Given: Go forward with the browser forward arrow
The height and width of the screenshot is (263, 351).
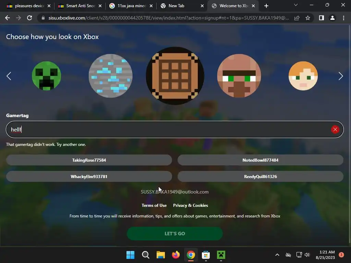Looking at the screenshot, I should (x=19, y=18).
